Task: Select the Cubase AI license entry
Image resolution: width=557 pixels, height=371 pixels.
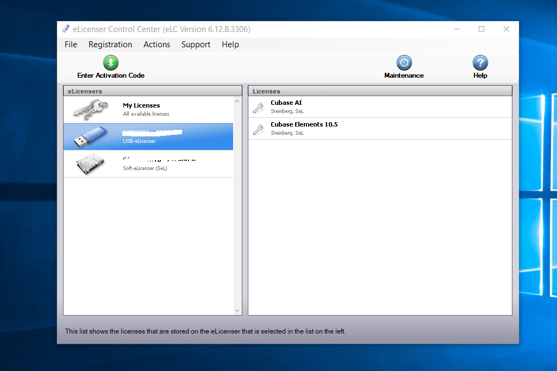Action: coord(380,107)
